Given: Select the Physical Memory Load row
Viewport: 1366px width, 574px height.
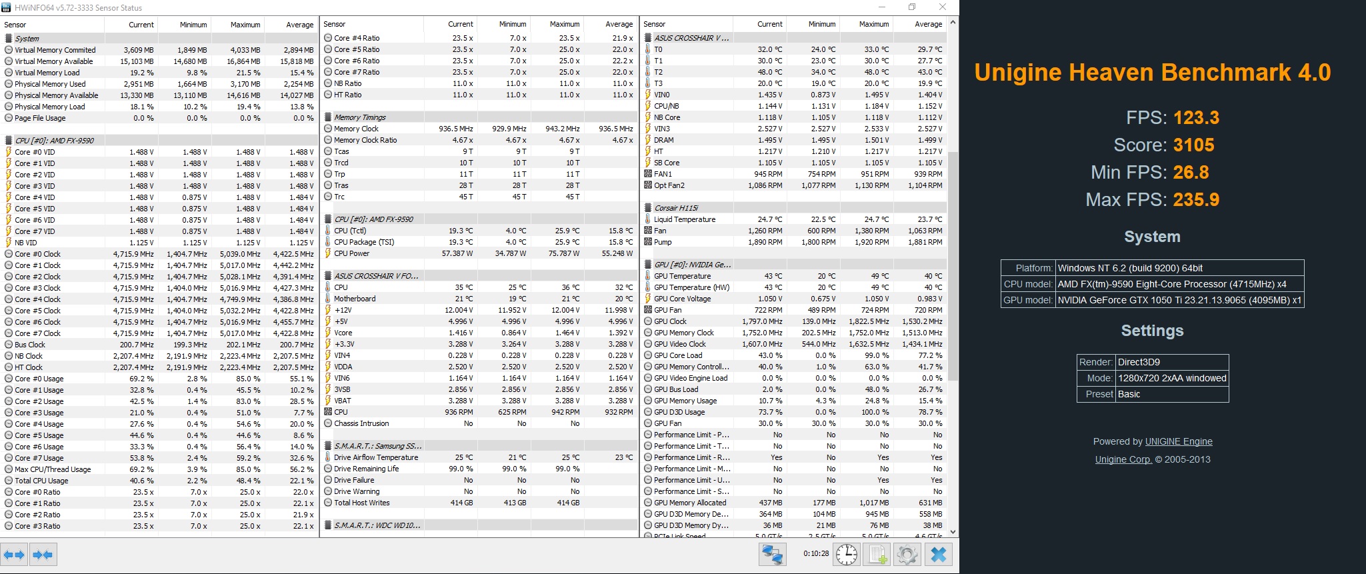Looking at the screenshot, I should (159, 107).
